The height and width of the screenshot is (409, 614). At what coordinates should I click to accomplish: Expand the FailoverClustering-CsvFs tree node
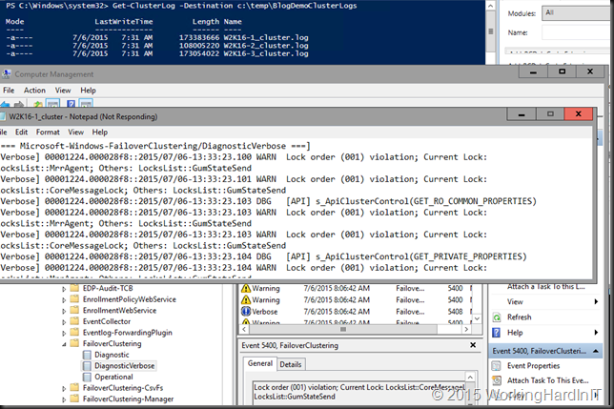coord(64,389)
